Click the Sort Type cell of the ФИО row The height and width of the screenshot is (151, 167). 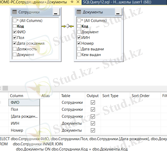[115, 102]
